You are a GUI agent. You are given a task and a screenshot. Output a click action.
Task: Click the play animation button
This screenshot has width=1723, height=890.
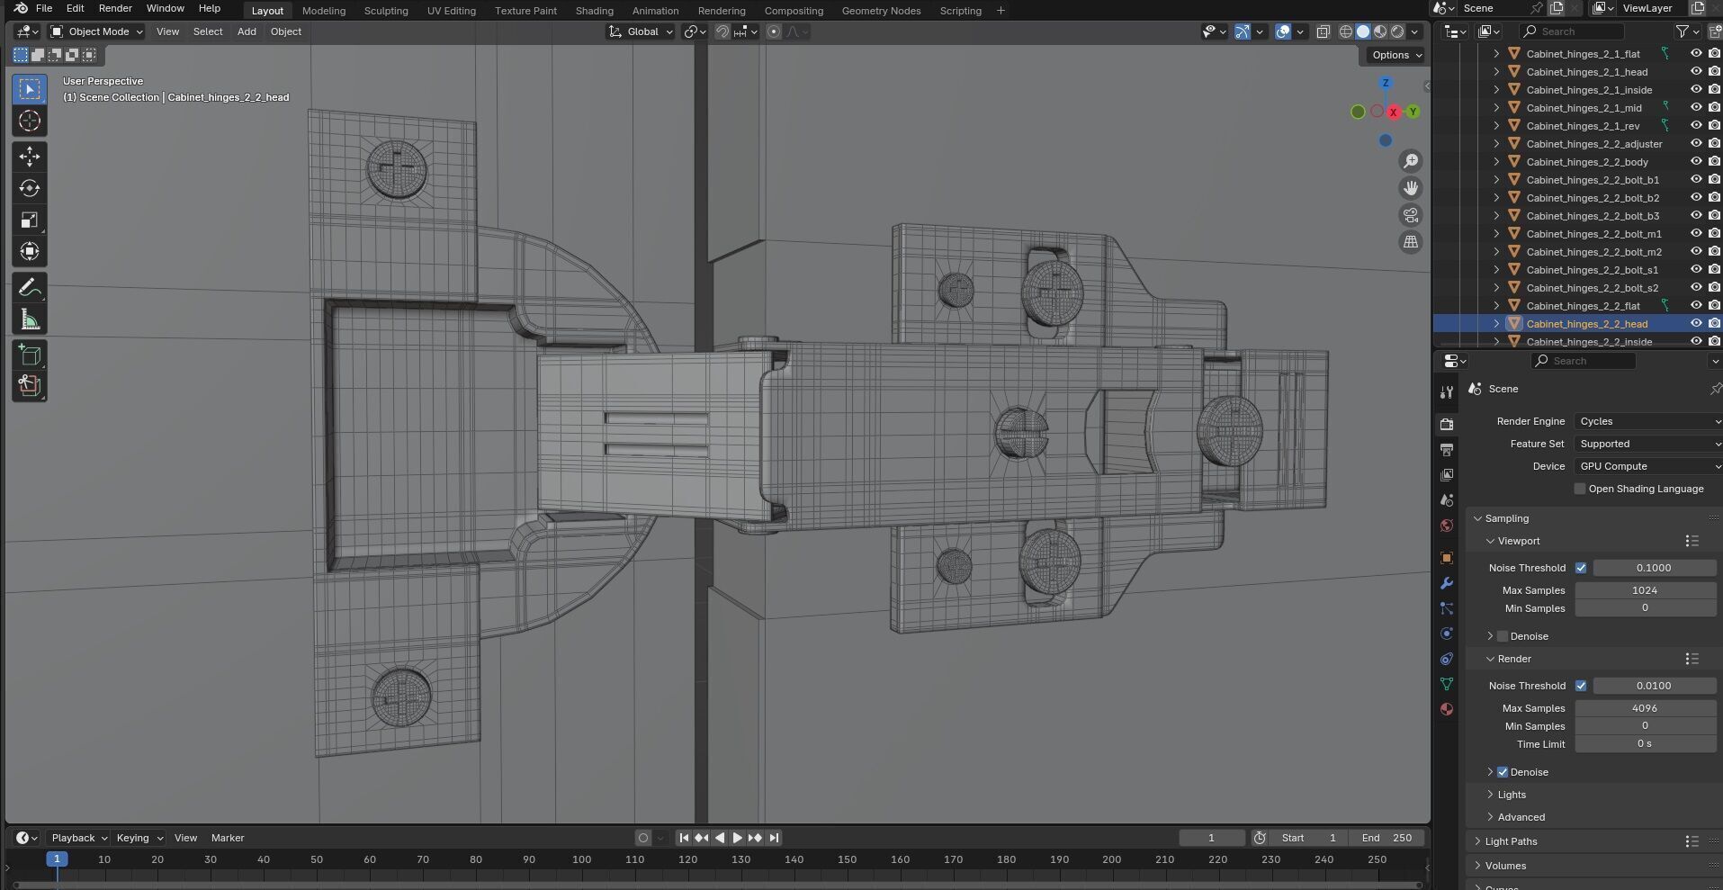[737, 838]
